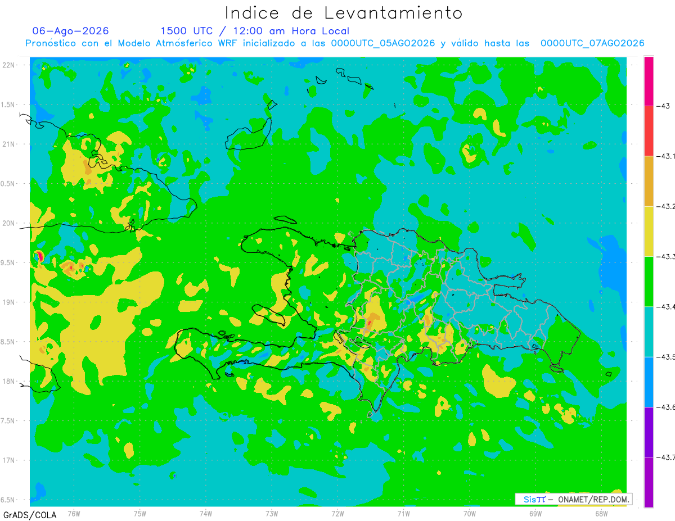Click the '76W' longitude label
The image size is (675, 521).
74,514
